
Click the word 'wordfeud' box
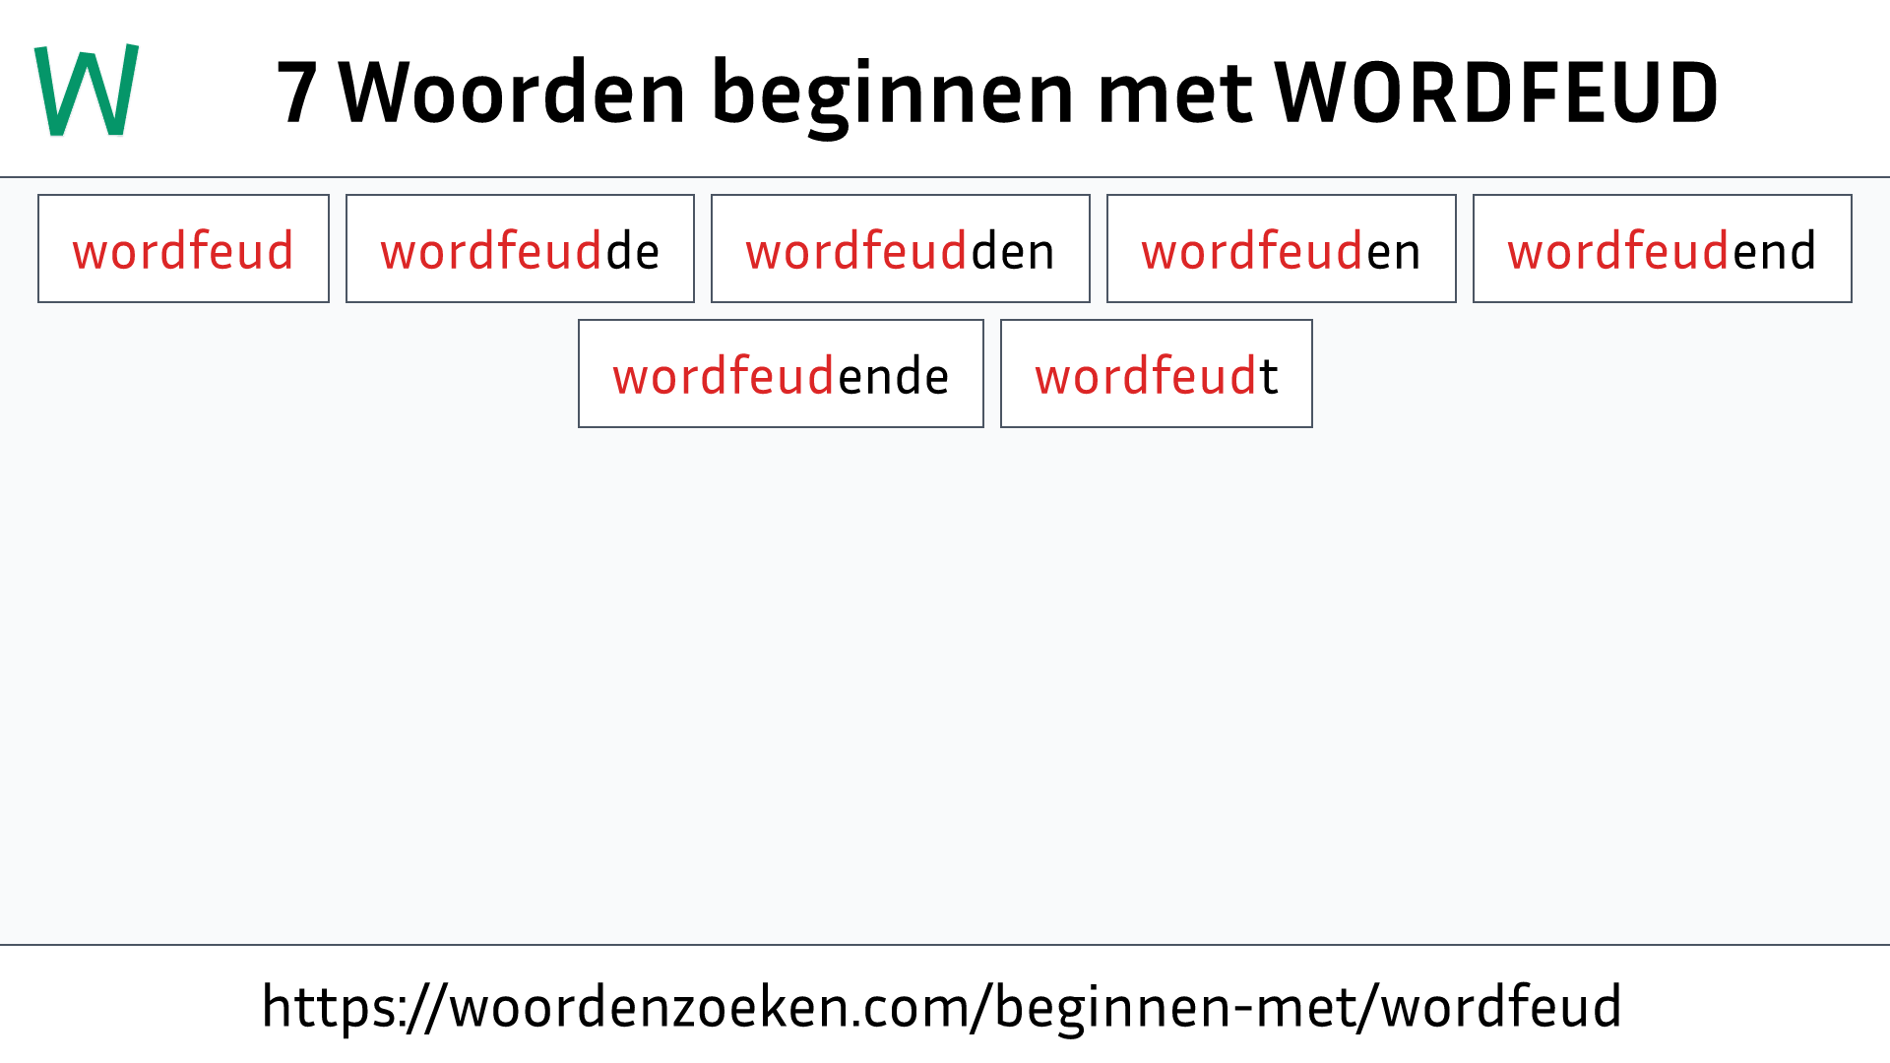click(183, 249)
